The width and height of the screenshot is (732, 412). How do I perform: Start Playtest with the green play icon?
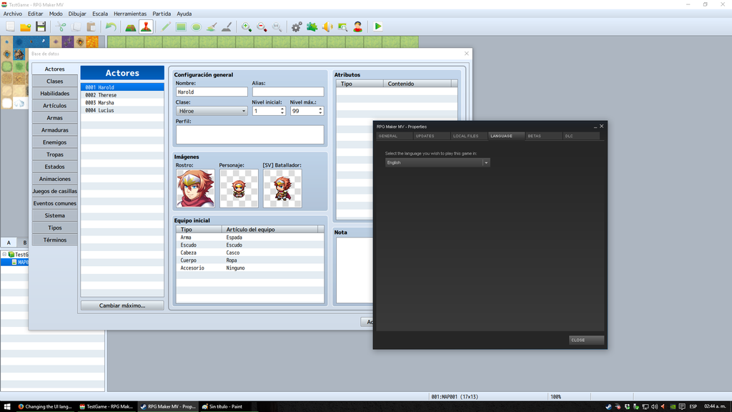coord(378,26)
